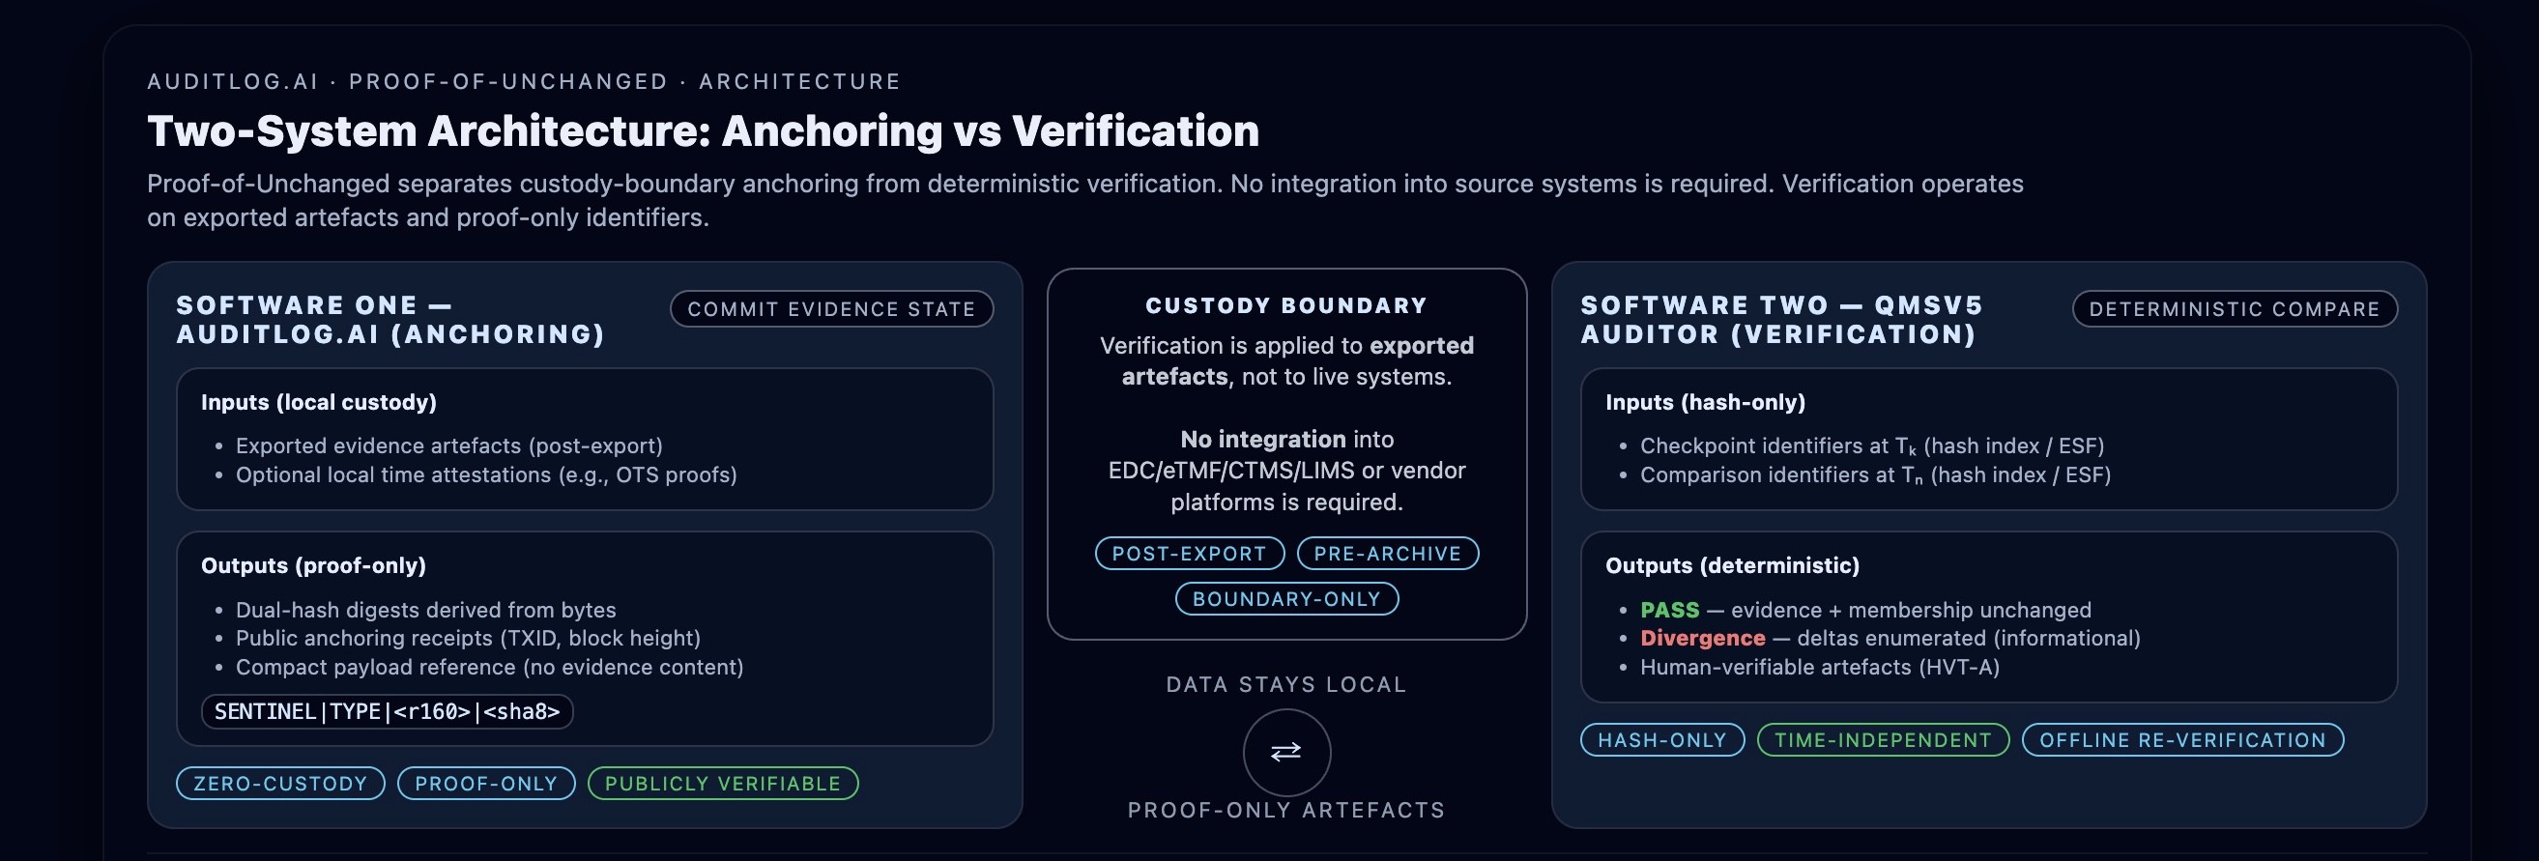Click the 'SOFTWARE ONE — AUDITLOG.AI (ANCHORING)' title
Image resolution: width=2539 pixels, height=861 pixels.
point(390,319)
